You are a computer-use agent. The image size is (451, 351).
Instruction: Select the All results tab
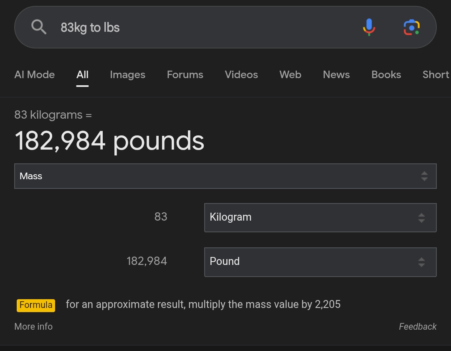[82, 74]
